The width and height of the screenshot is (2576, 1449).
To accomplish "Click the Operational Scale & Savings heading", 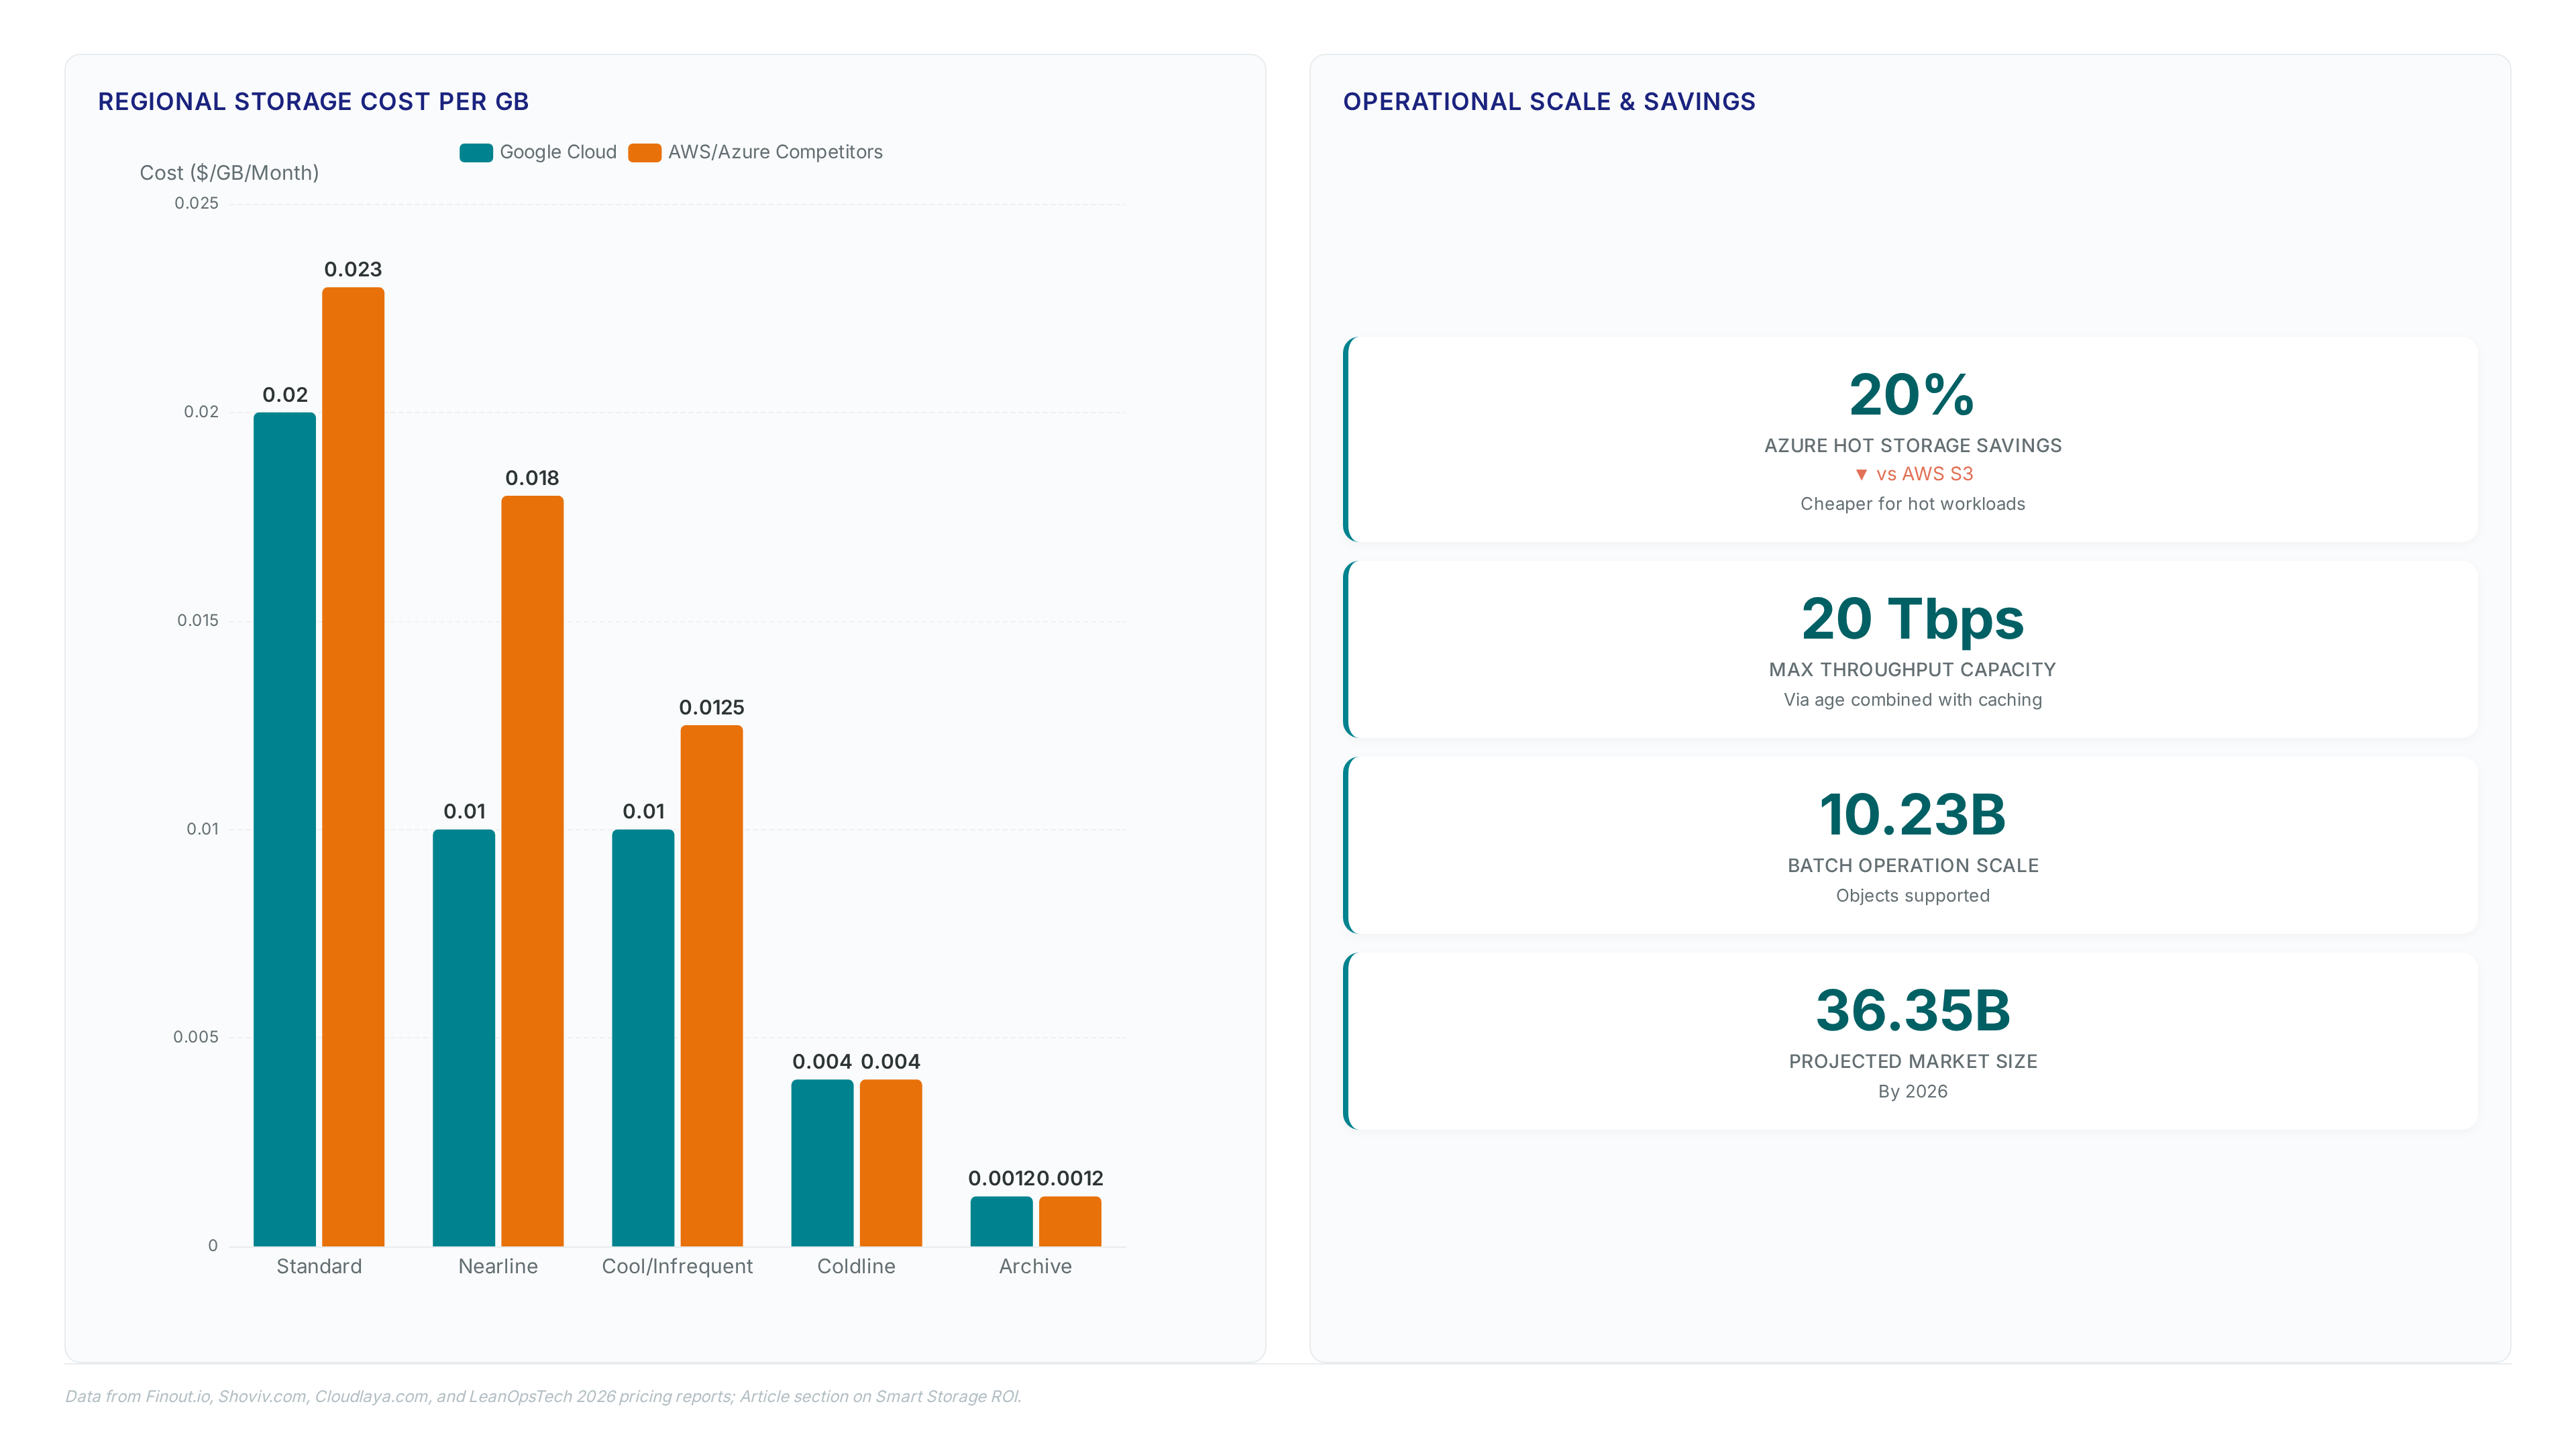I will tap(1549, 102).
